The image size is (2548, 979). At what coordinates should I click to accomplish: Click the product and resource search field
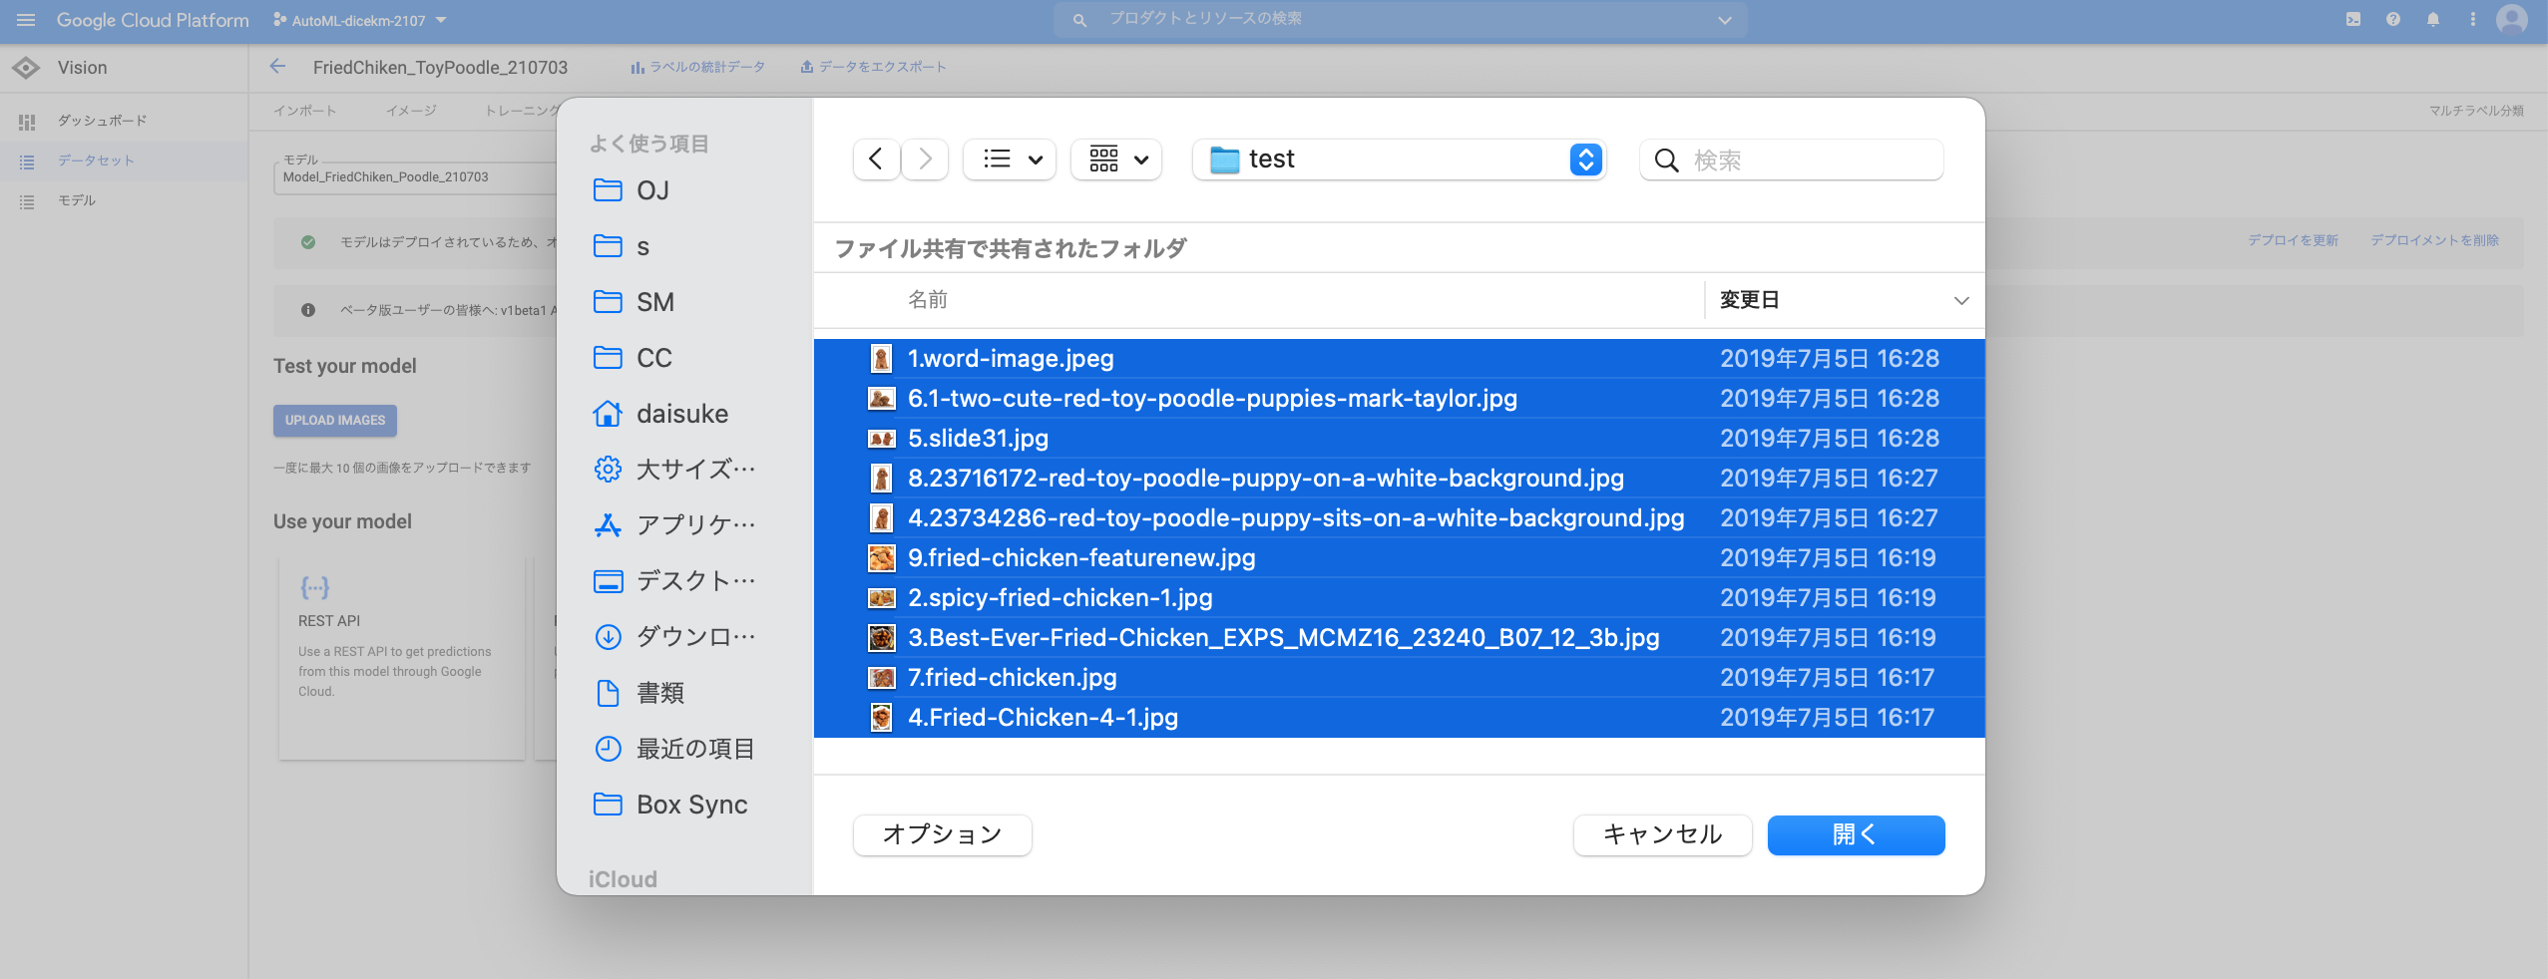click(1400, 19)
